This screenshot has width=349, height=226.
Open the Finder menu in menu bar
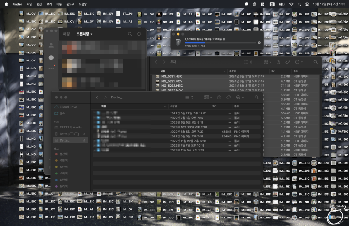pos(17,4)
